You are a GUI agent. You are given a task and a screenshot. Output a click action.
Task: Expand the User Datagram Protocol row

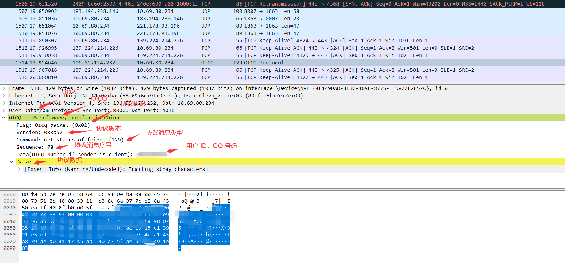pos(4,110)
